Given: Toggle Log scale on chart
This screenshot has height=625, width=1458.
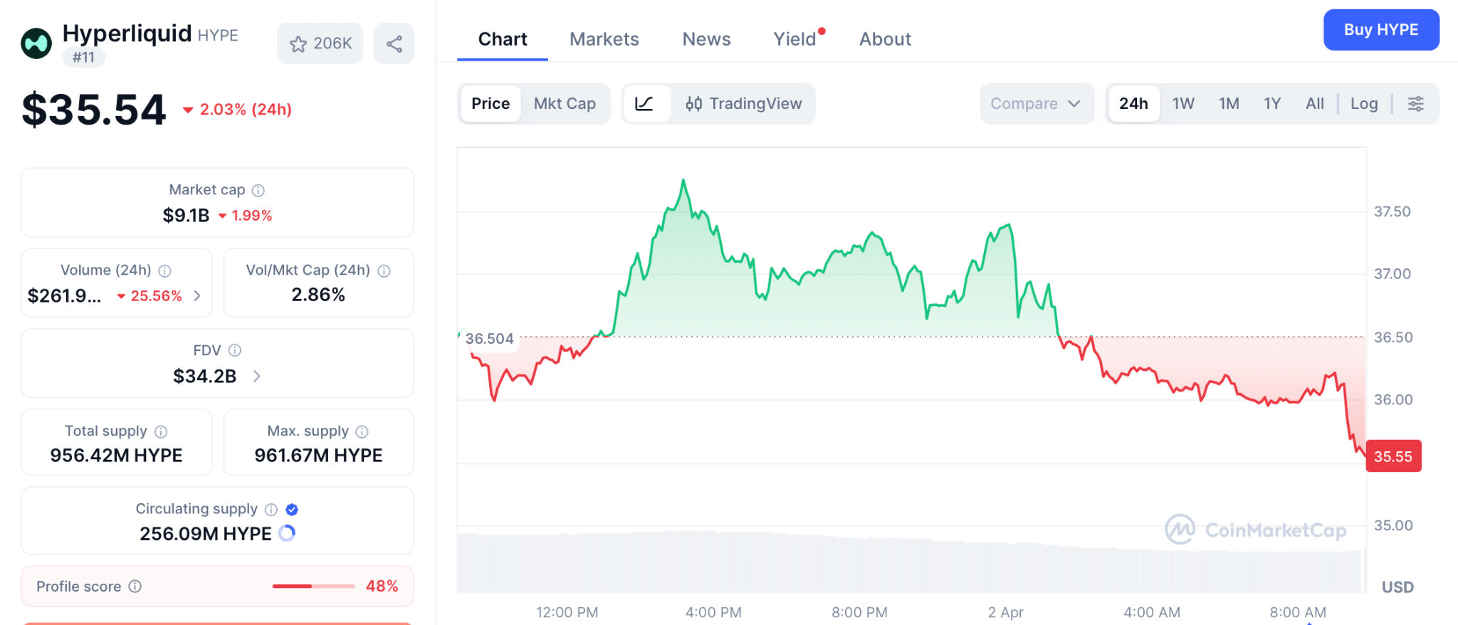Looking at the screenshot, I should (x=1363, y=104).
